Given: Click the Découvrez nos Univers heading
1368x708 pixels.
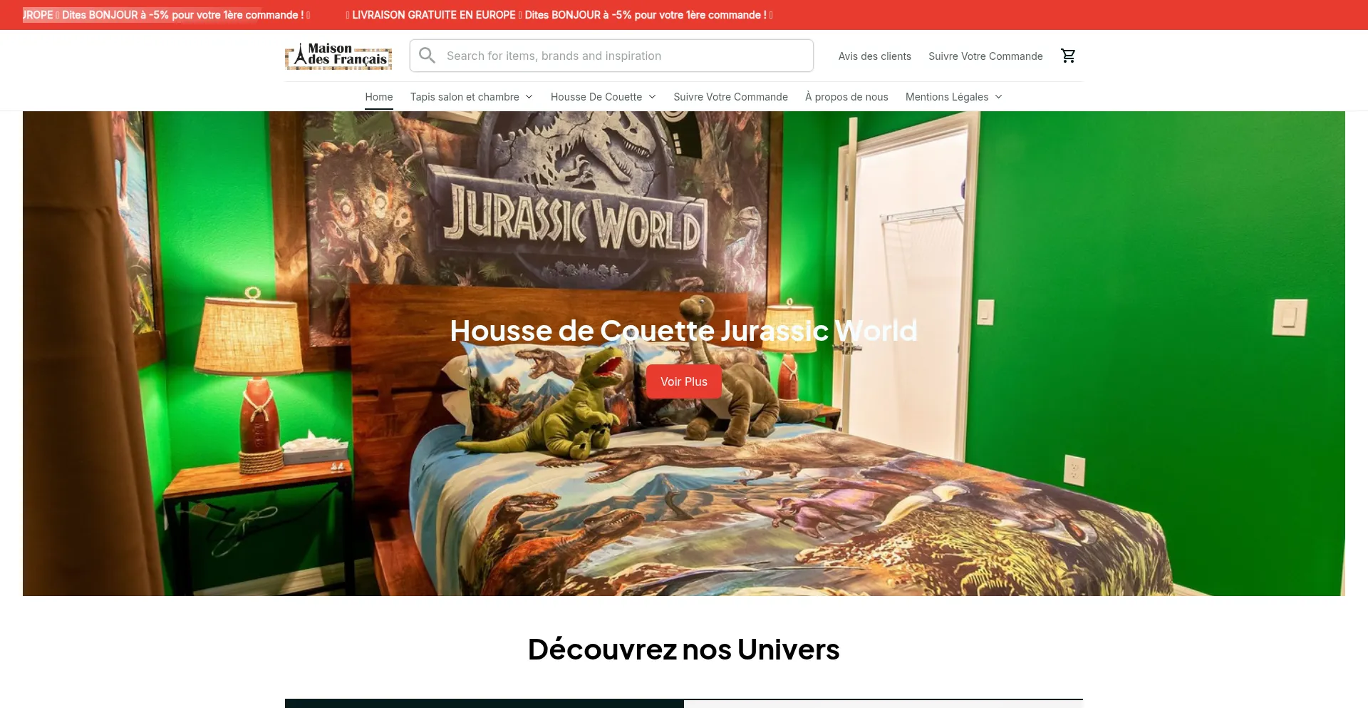Looking at the screenshot, I should 683,649.
